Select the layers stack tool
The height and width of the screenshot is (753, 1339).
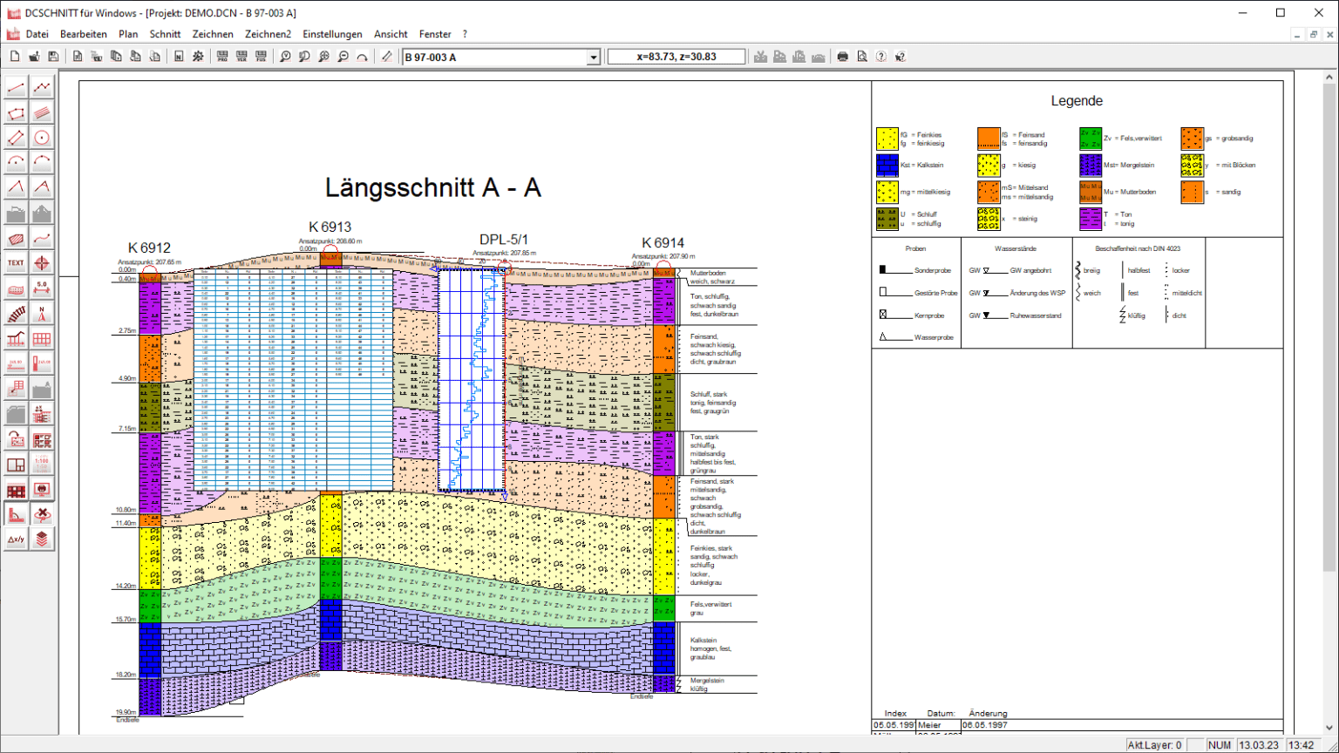pos(42,539)
